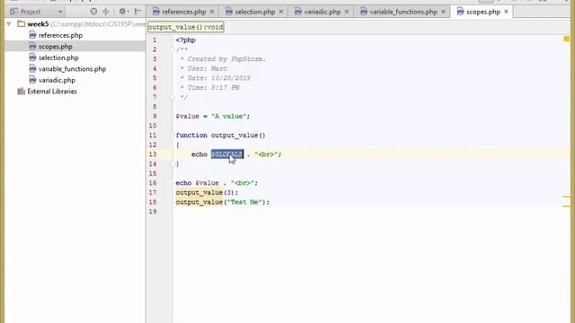Screen dimensions: 575x323
Task: Open variable_functions.php in the project tree
Action: pos(72,69)
